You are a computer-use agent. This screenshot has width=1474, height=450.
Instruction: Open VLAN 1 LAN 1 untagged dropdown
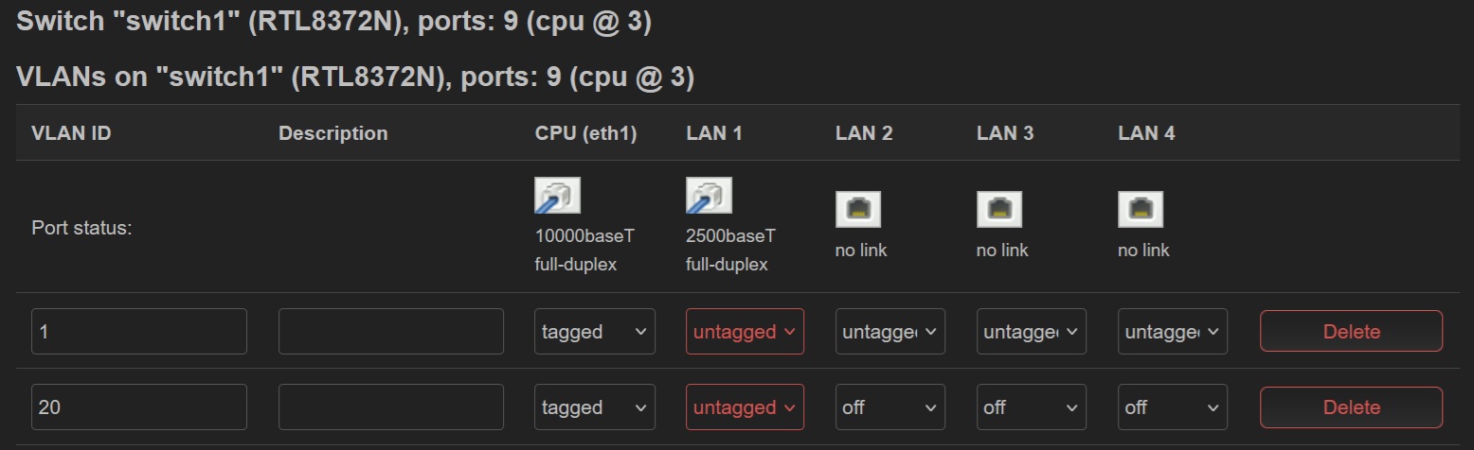pos(745,332)
